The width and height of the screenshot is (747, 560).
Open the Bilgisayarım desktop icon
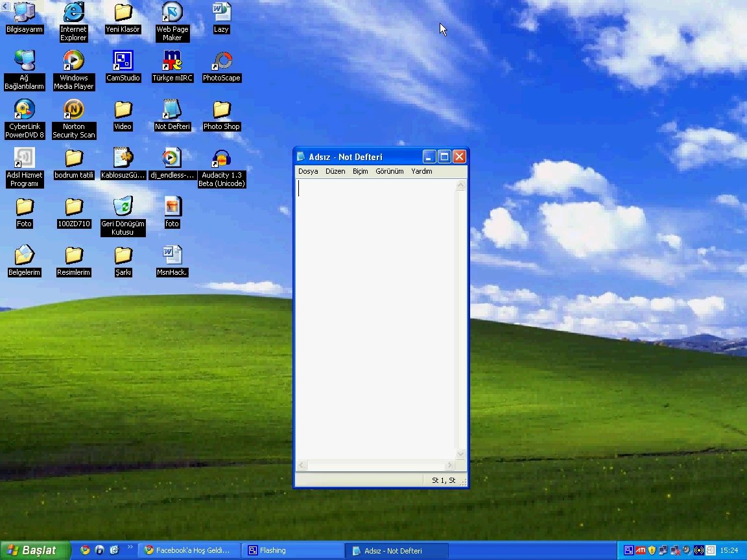tap(24, 18)
